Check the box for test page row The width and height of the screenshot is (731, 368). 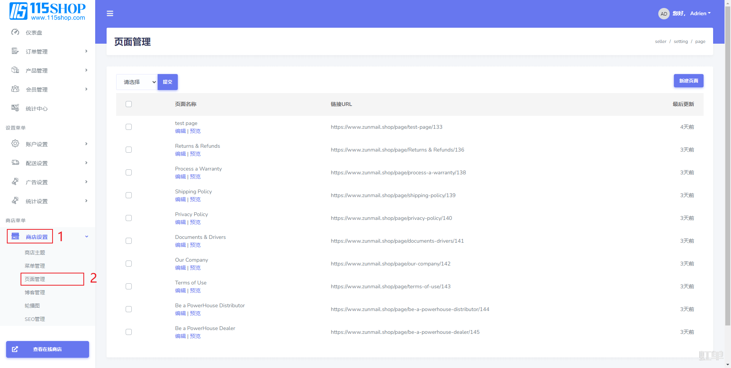point(129,127)
